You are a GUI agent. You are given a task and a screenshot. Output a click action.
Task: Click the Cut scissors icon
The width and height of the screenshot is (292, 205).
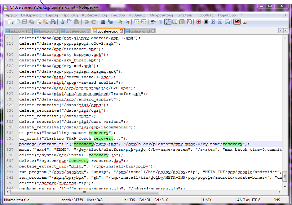pyautogui.click(x=63, y=22)
